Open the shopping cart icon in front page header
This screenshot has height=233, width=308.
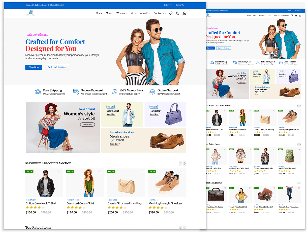[x=177, y=13]
